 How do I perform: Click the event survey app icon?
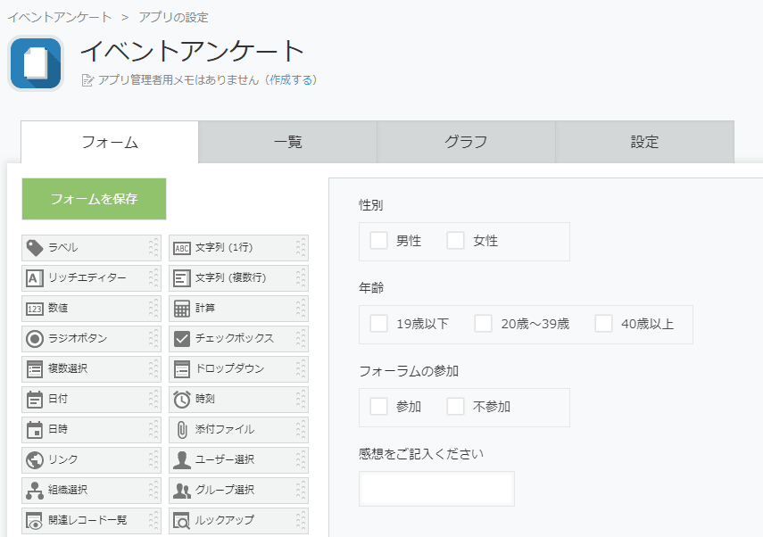tap(36, 63)
